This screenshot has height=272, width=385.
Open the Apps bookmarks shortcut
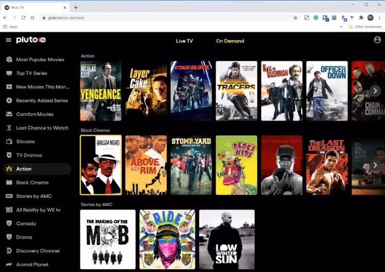[x=10, y=27]
